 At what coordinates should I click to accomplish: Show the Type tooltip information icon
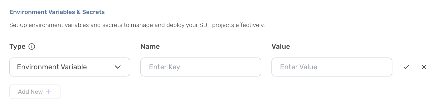[x=32, y=46]
